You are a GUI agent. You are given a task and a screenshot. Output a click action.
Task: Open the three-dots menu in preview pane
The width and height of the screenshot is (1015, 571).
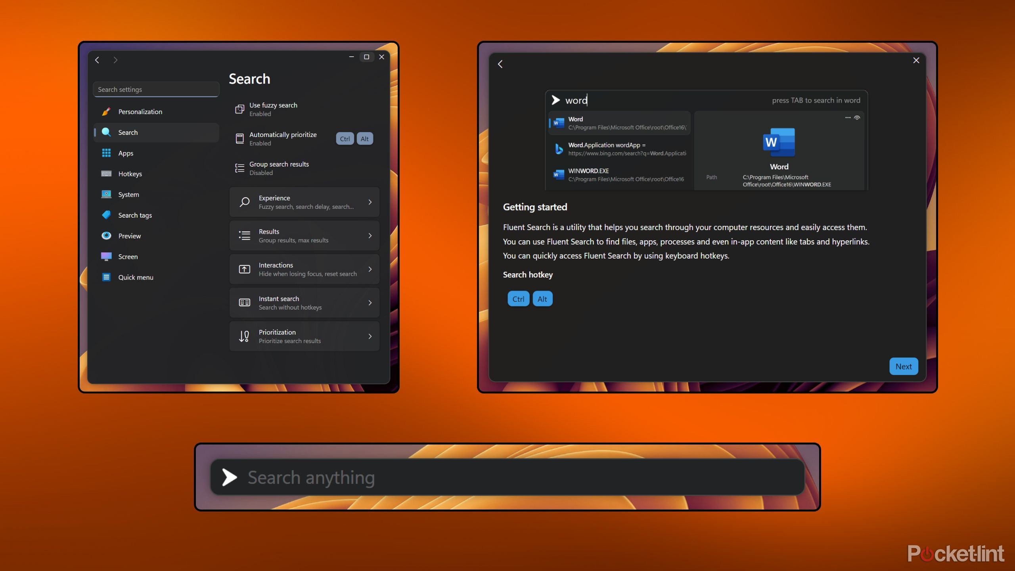point(848,118)
